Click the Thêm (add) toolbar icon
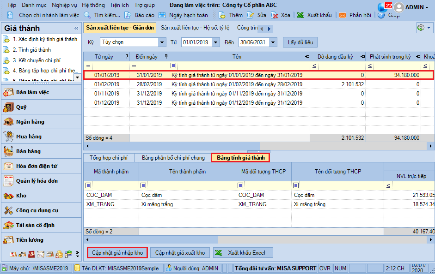This screenshot has width=435, height=274. [222, 15]
